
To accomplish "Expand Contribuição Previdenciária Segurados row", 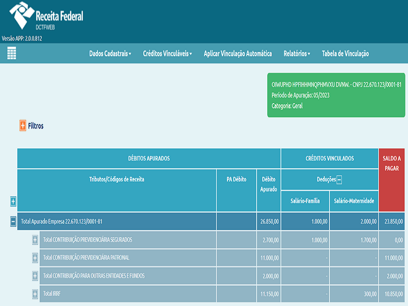I will 35,239.
